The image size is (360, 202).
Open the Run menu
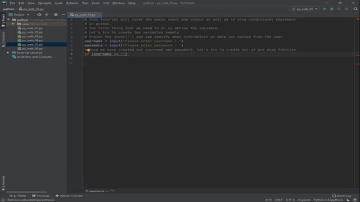click(85, 3)
